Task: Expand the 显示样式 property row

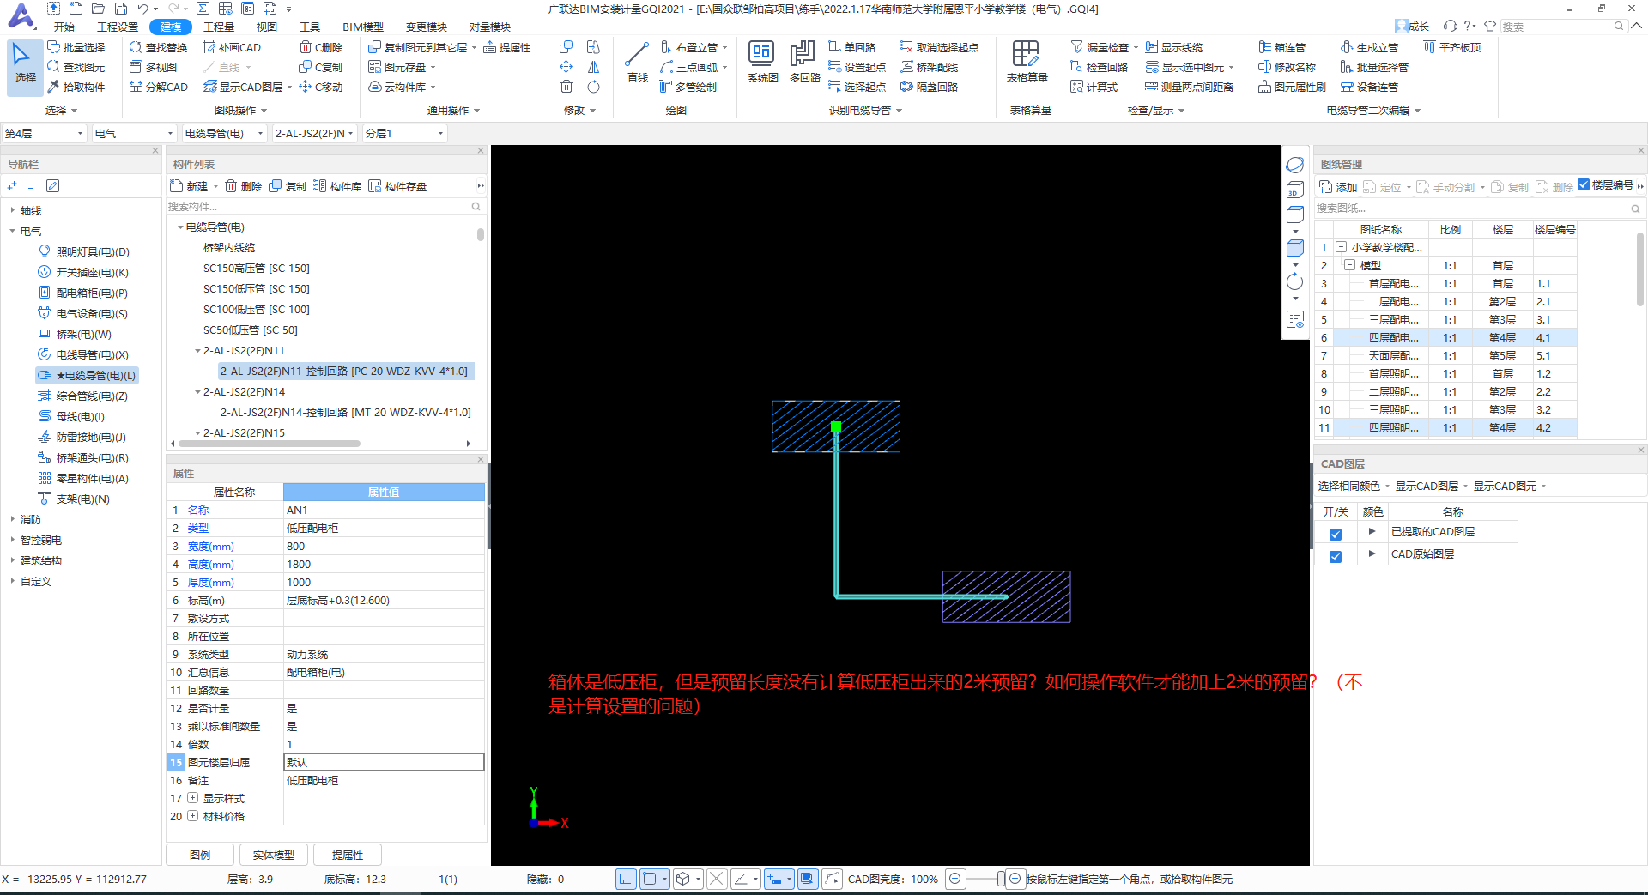Action: point(192,798)
